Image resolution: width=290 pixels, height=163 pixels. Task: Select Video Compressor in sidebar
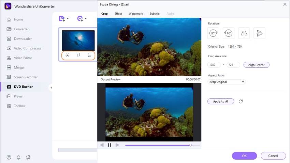pos(24,48)
